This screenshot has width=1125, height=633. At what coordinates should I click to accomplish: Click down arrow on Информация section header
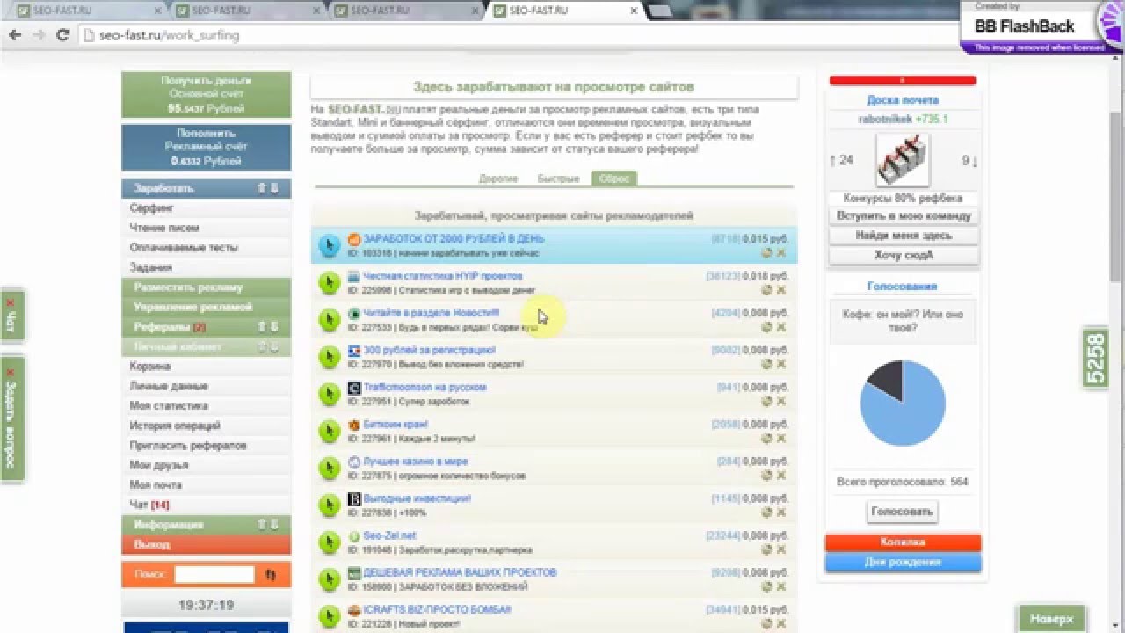pos(274,525)
